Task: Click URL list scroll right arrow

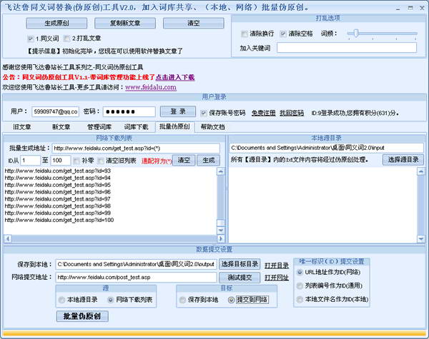Action: pyautogui.click(x=220, y=239)
